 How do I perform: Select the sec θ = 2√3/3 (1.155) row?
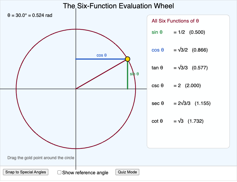(x=181, y=103)
